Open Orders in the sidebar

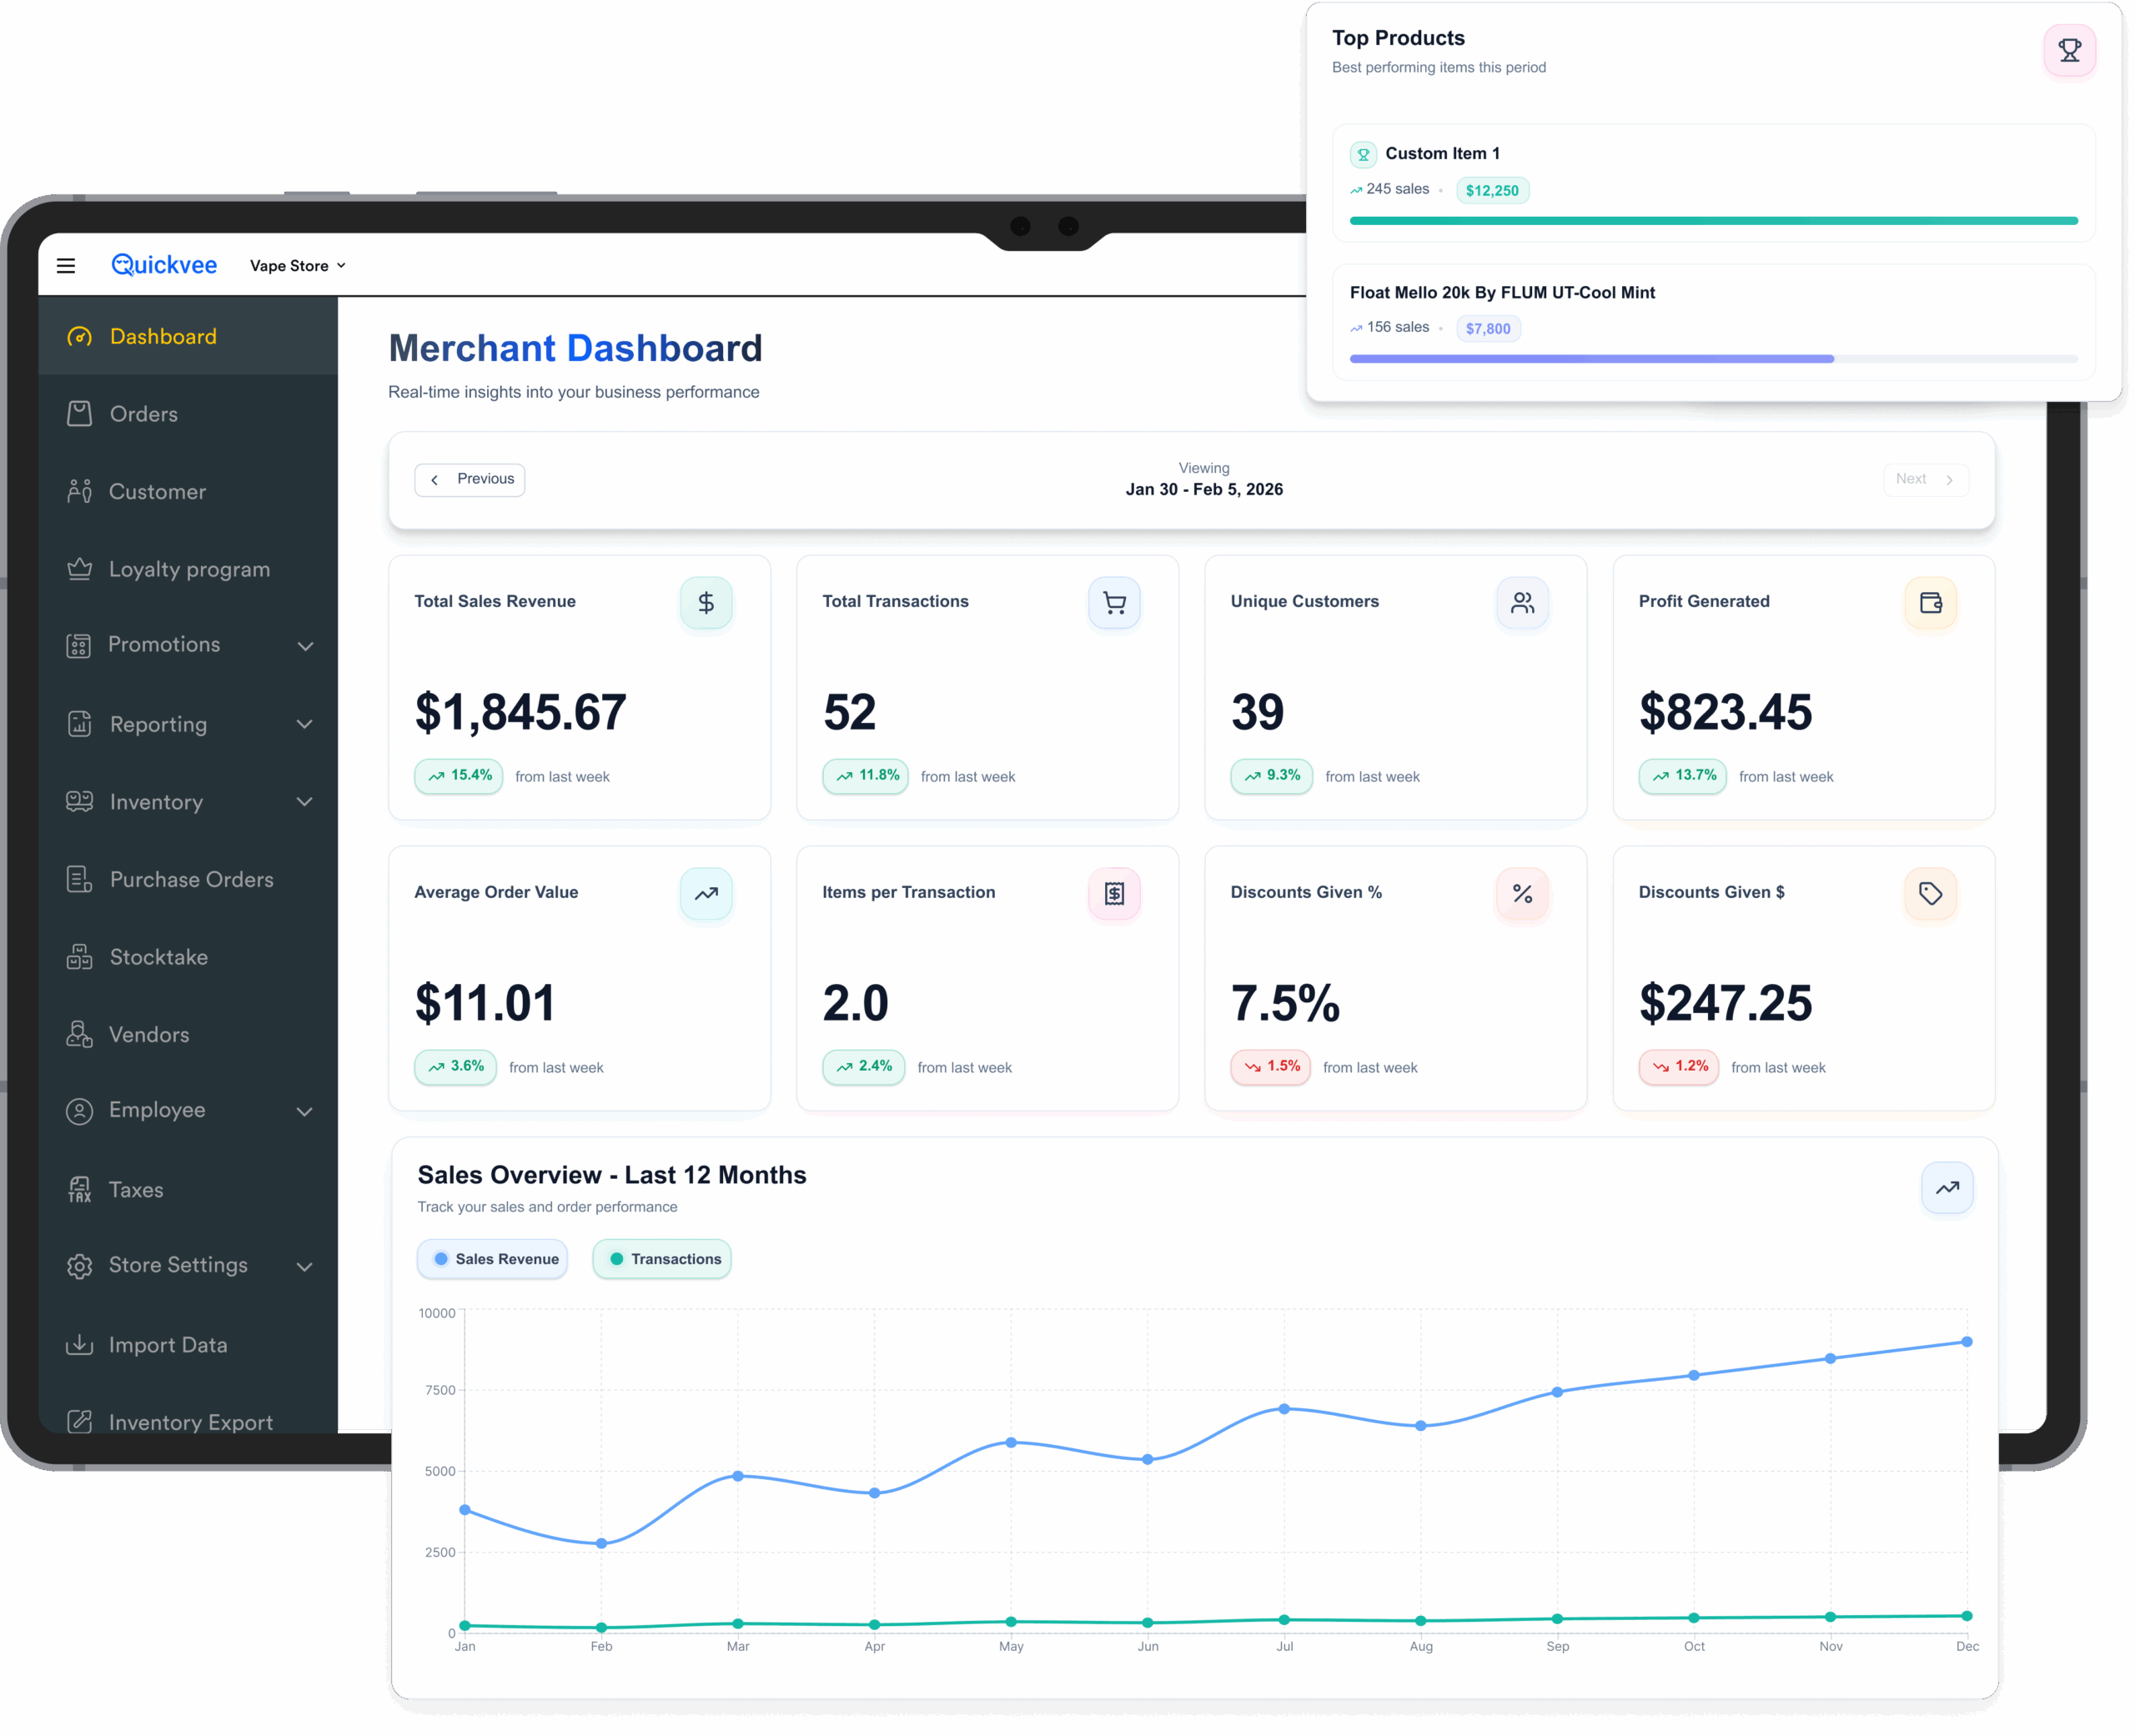[x=143, y=414]
